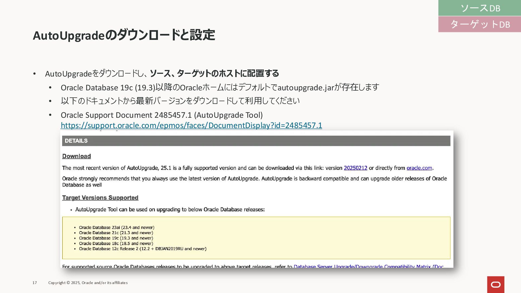Click the Download heading
The image size is (521, 293).
point(77,156)
